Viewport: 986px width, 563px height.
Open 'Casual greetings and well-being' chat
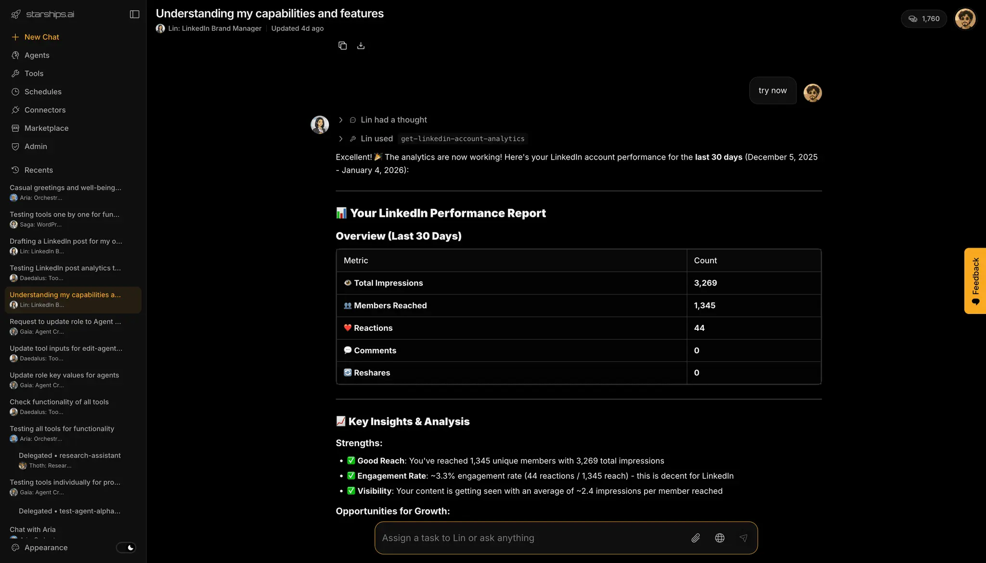click(72, 192)
